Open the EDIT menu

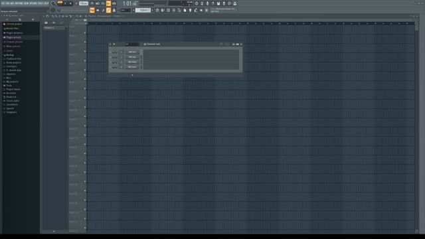click(7, 3)
